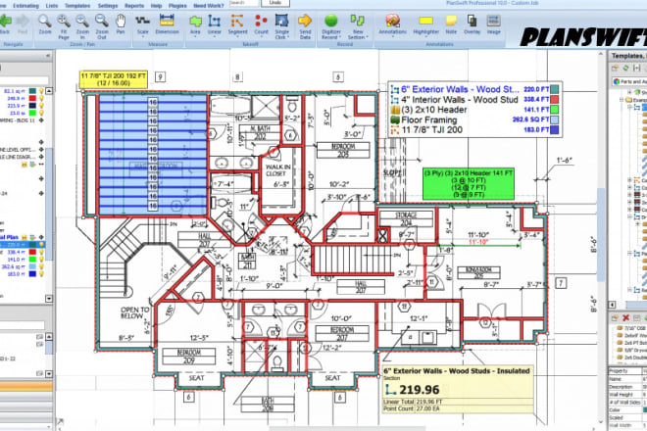The width and height of the screenshot is (647, 431).
Task: Click the red delete X icon
Action: pos(625,317)
